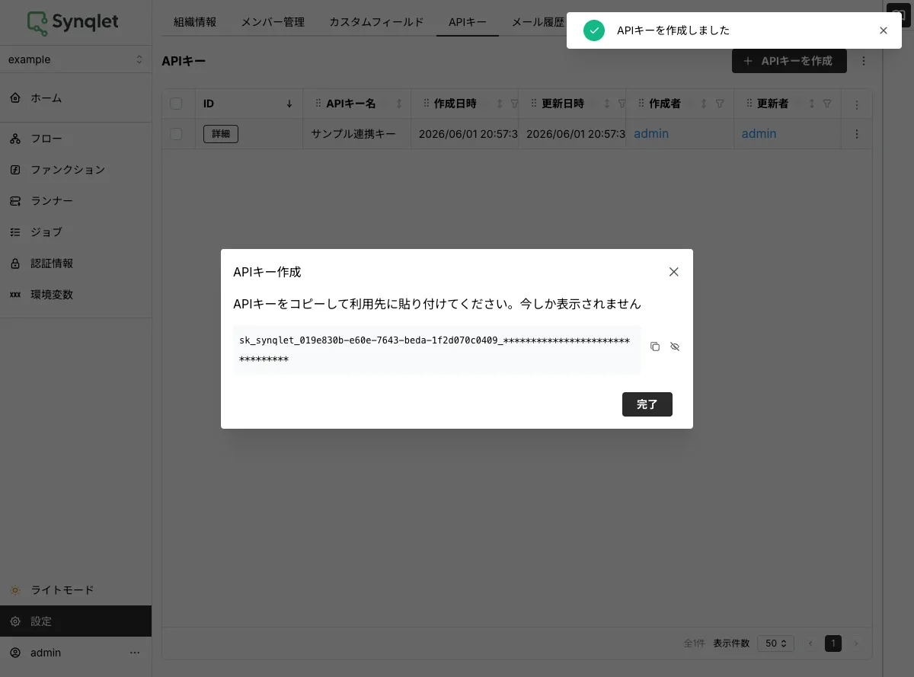Sort the 更新者 column
Screen dimensions: 914x677
[812, 104]
